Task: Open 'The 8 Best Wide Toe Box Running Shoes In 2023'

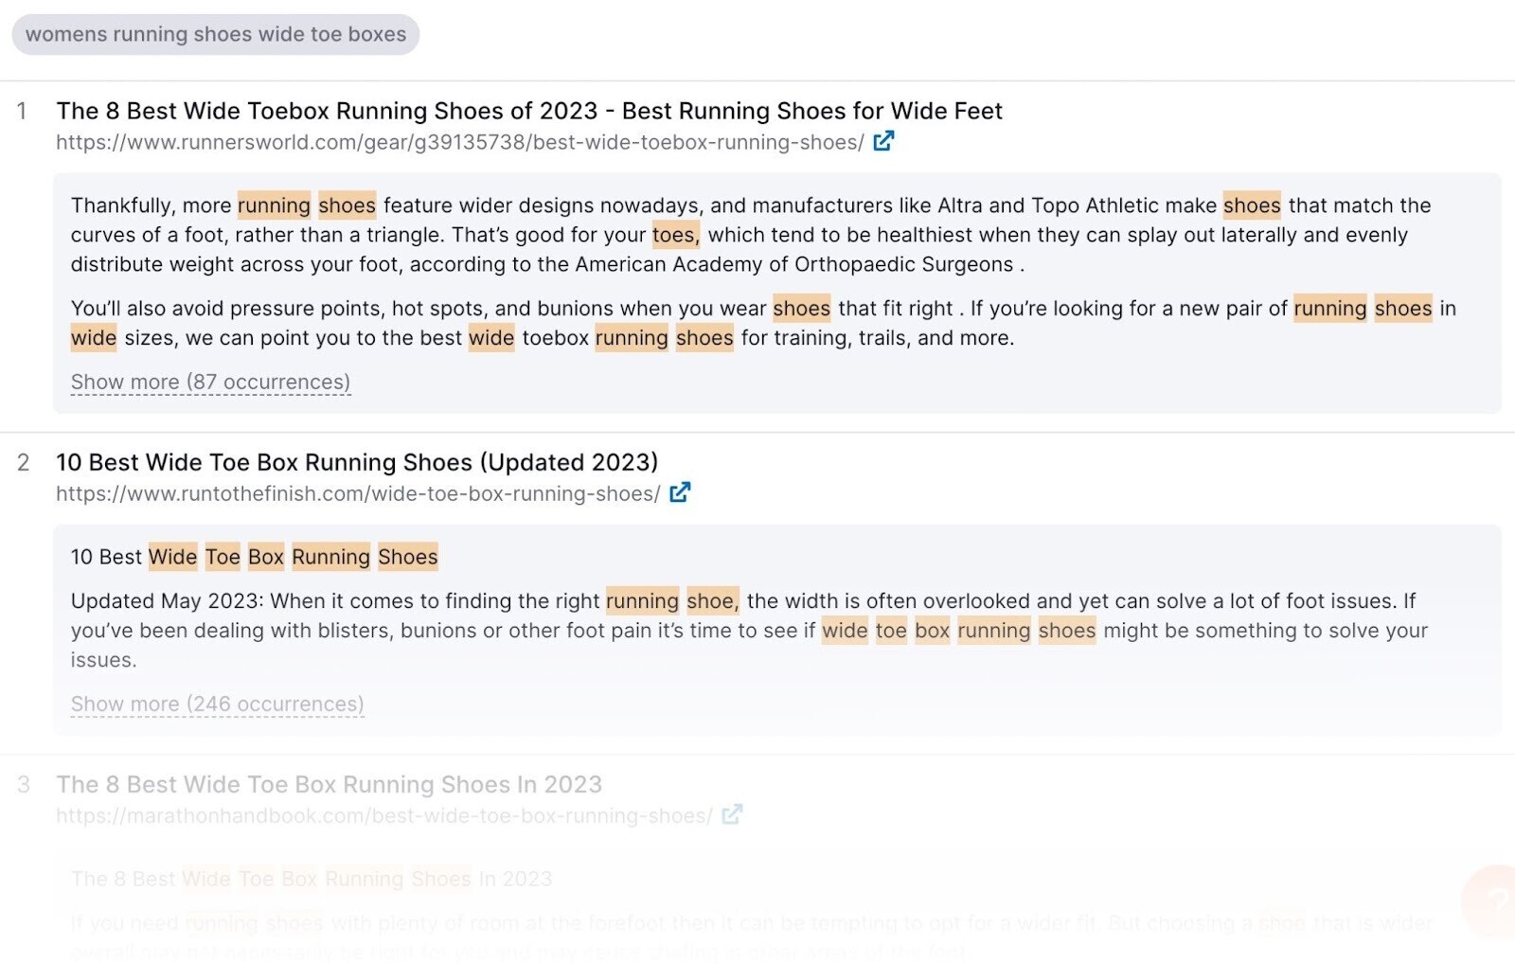Action: click(x=329, y=784)
